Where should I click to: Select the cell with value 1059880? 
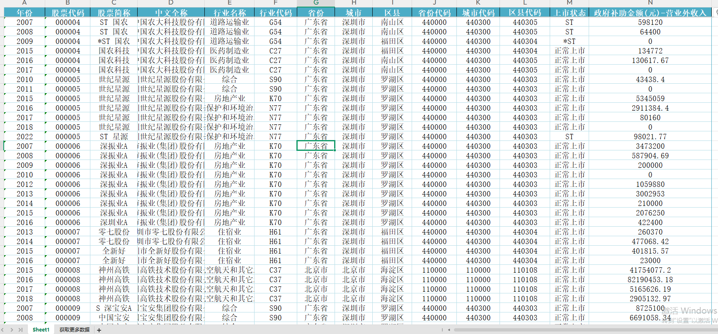coord(650,184)
